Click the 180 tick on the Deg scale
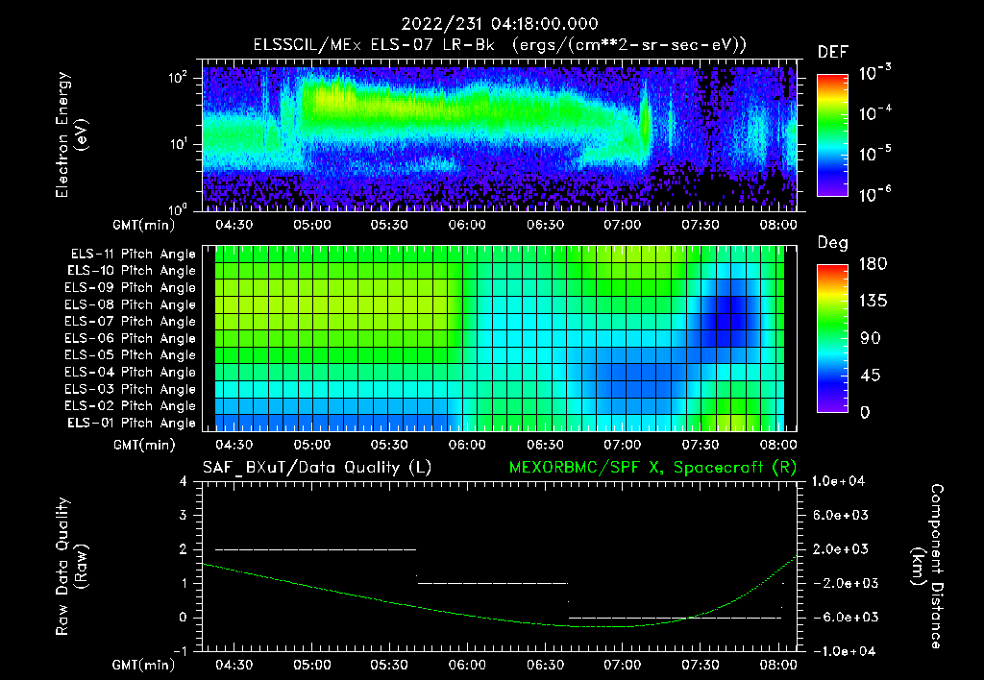Image resolution: width=984 pixels, height=680 pixels. click(873, 263)
